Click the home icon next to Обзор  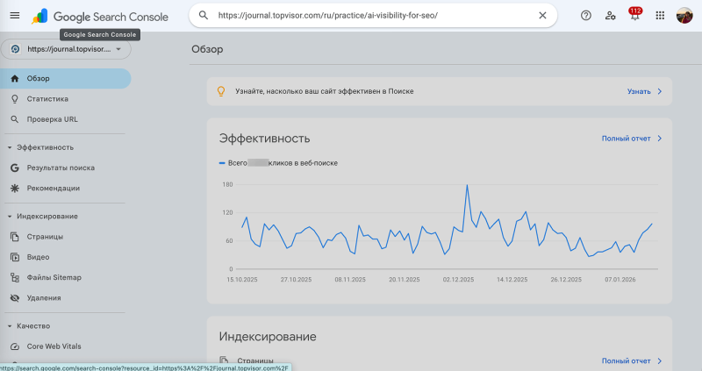point(15,78)
